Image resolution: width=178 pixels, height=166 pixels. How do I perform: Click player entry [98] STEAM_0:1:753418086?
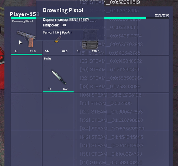110,87
